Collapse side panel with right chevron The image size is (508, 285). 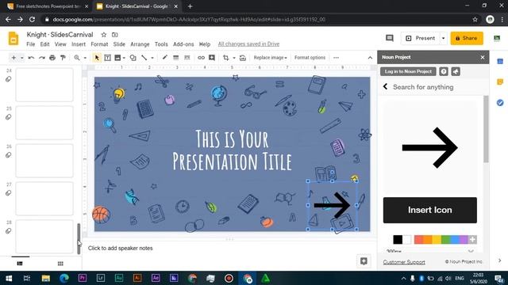pos(499,260)
